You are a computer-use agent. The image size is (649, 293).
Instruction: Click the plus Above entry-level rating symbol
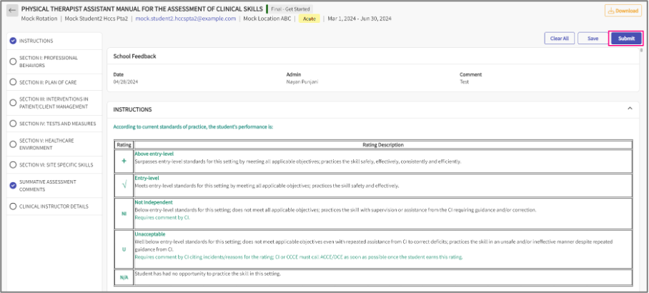click(x=124, y=162)
